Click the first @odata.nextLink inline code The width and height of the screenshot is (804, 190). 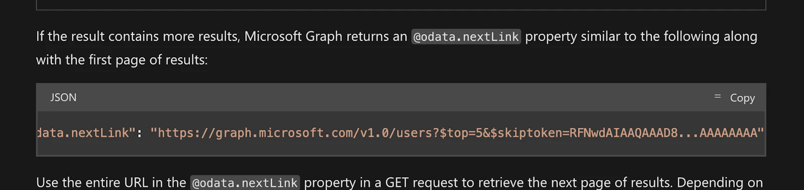(466, 37)
